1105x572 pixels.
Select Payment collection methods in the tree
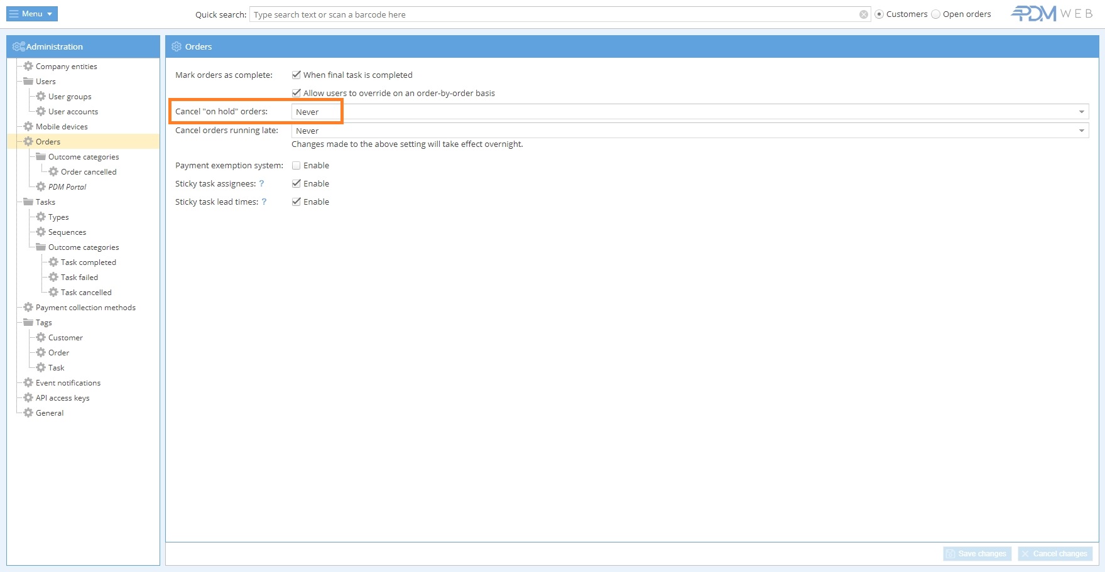85,308
